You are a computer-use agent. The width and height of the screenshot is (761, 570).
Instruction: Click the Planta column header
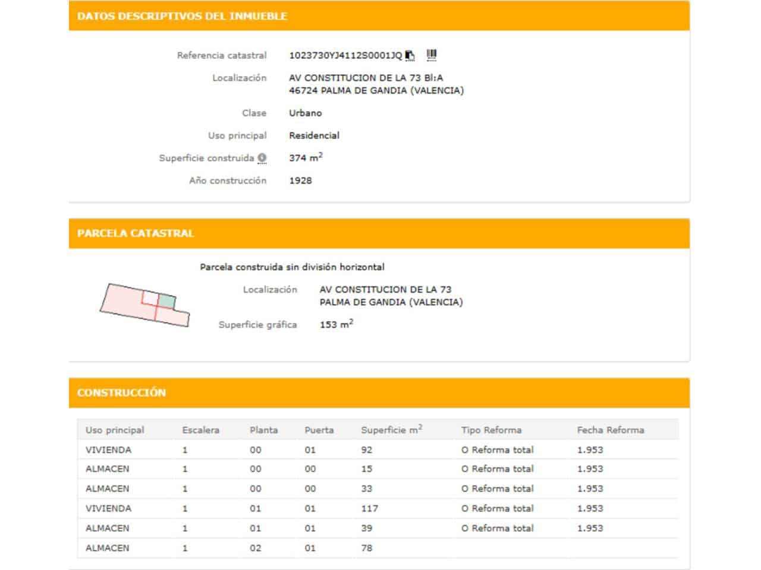tap(263, 430)
